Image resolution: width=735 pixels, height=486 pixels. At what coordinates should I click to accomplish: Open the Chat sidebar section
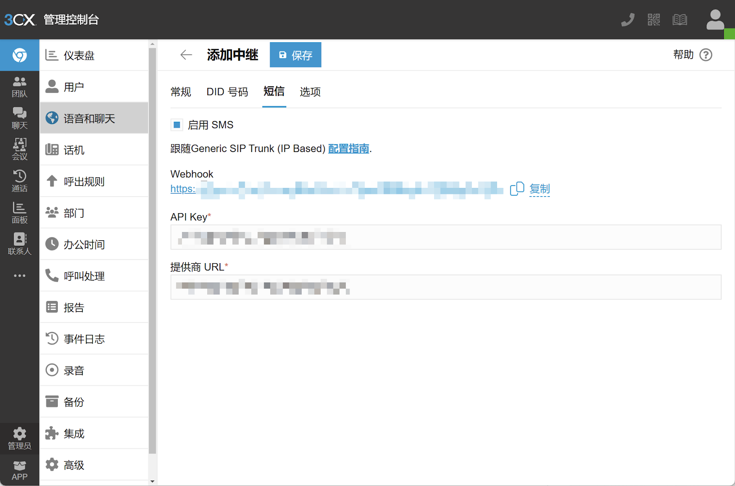click(x=19, y=118)
